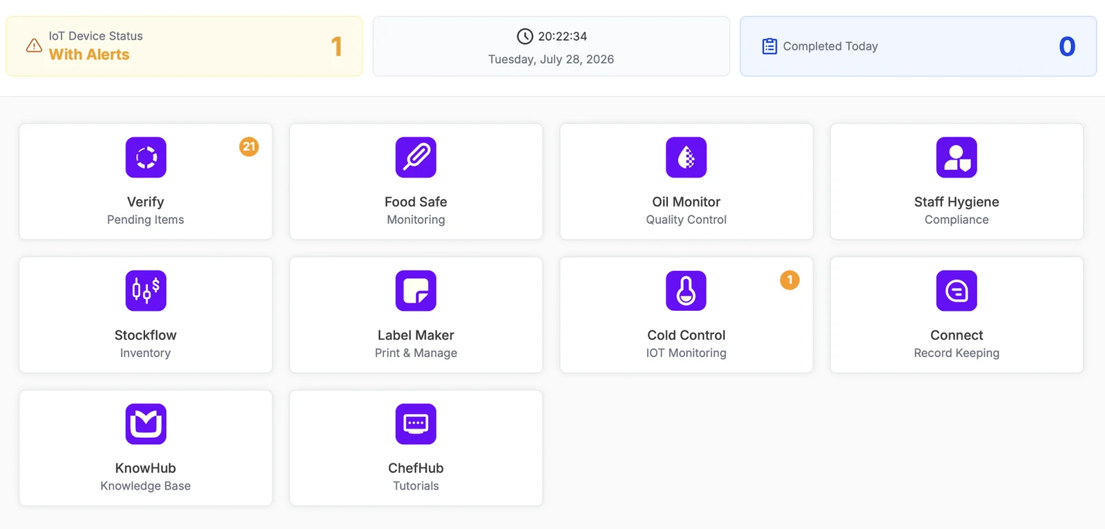Click the Food Safe thermometer icon

416,157
